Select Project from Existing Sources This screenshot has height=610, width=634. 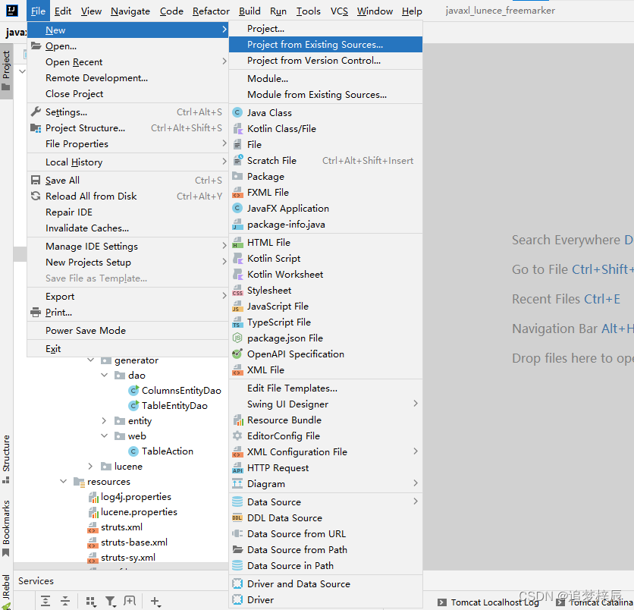pyautogui.click(x=325, y=45)
